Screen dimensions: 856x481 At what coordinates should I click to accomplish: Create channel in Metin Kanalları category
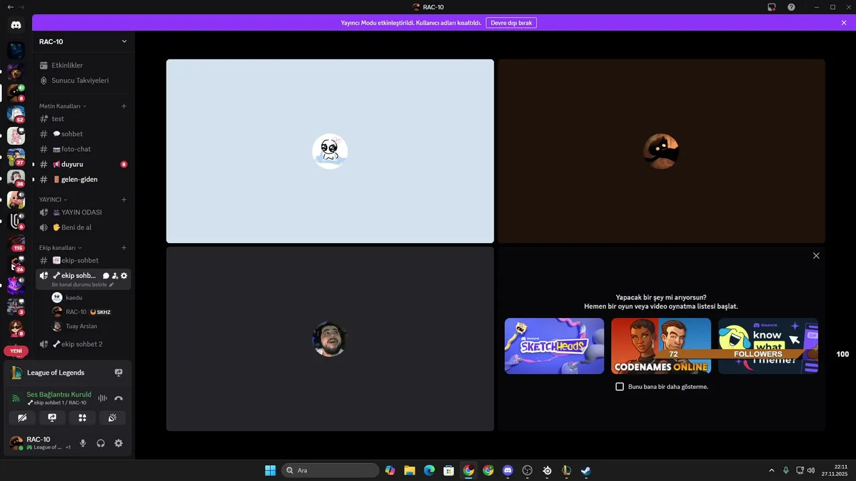pos(124,106)
